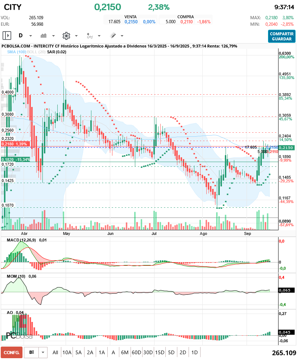Expand the dropdown arrow beside D timeframe
Viewport: 301px width, 360px height.
tap(30, 36)
